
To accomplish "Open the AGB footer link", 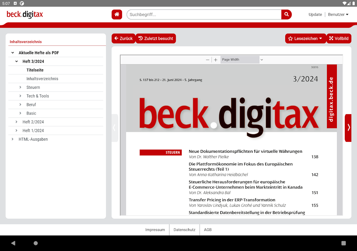I will [x=208, y=230].
